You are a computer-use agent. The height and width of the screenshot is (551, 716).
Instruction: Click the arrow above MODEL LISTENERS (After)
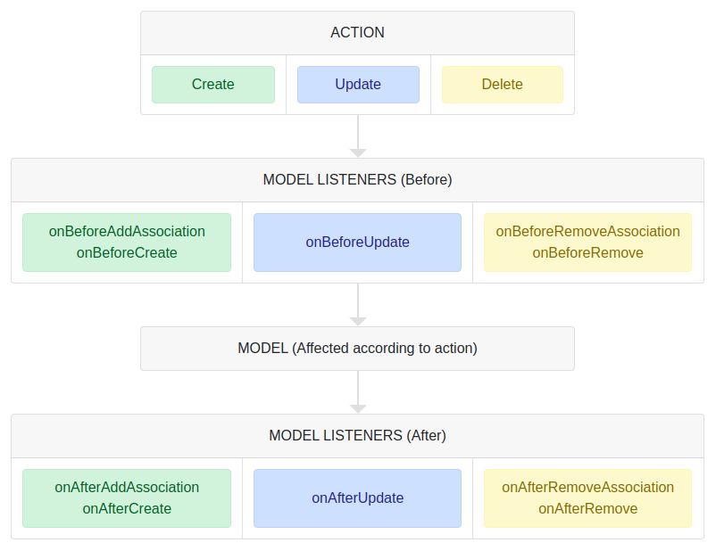point(358,392)
